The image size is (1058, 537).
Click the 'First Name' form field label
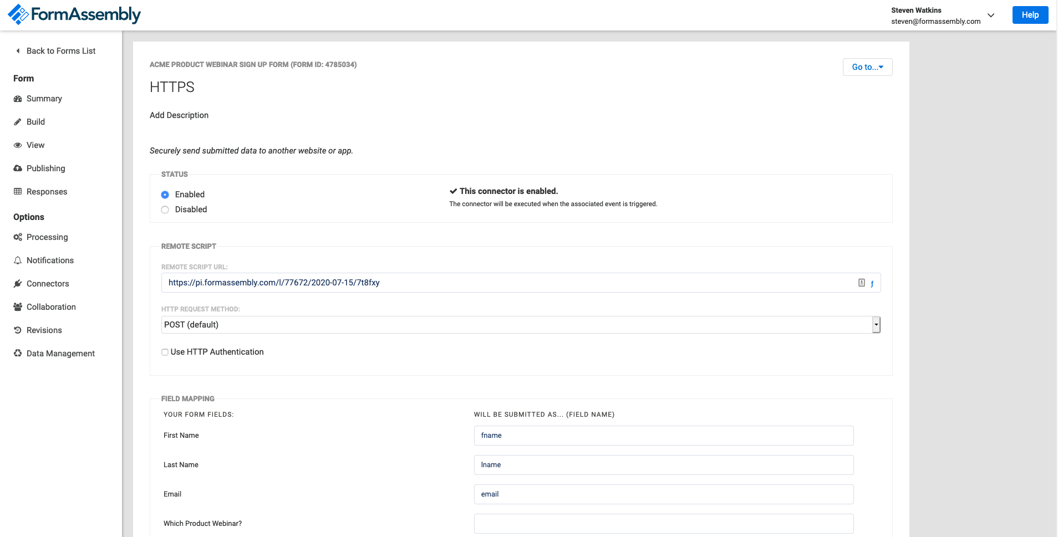coord(181,436)
